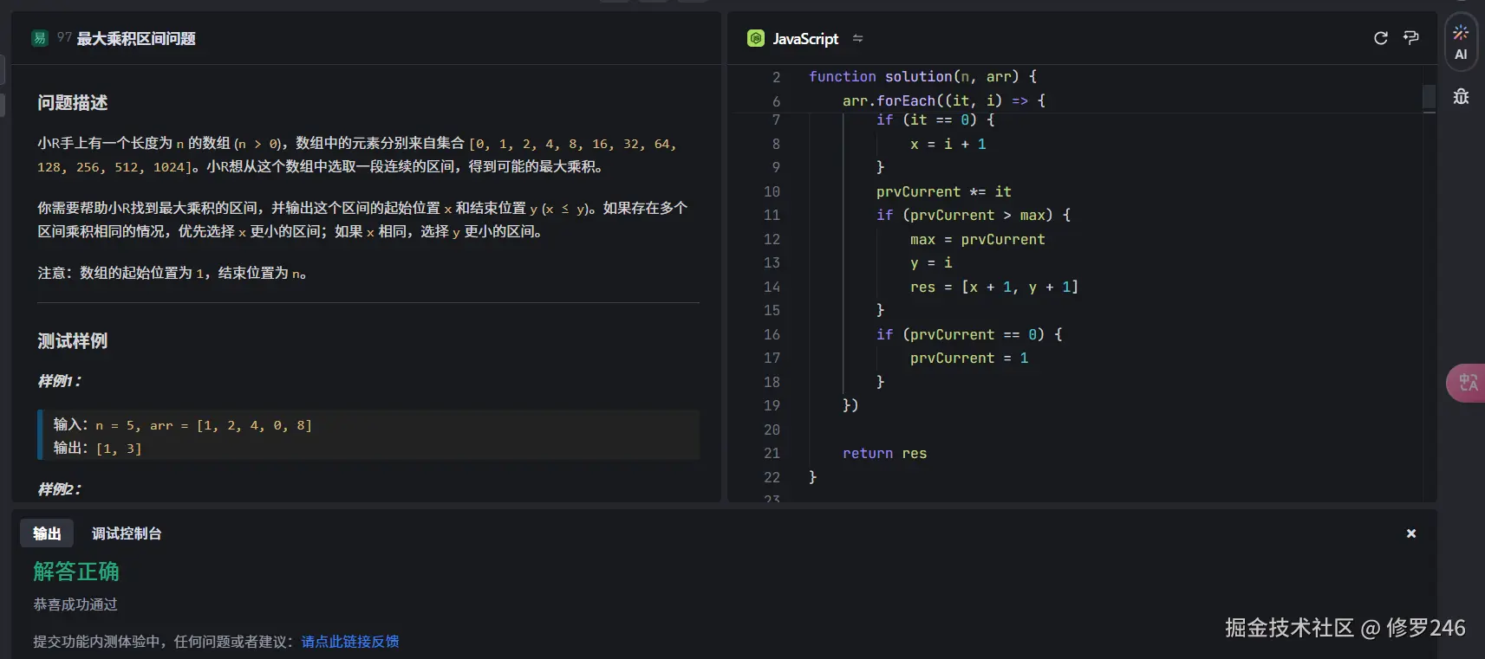The image size is (1485, 659).
Task: Switch to the 调试控制台 tab
Action: [x=127, y=533]
